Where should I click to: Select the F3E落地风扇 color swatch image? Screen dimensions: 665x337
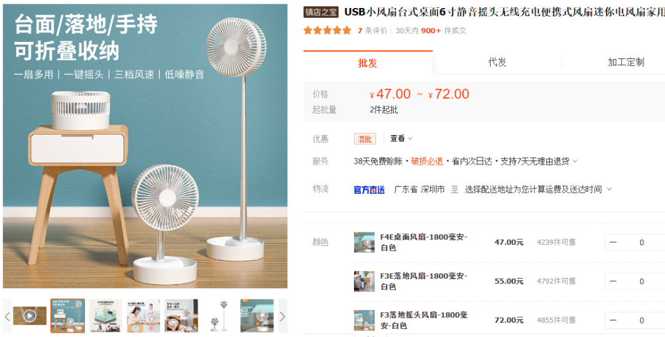point(365,281)
